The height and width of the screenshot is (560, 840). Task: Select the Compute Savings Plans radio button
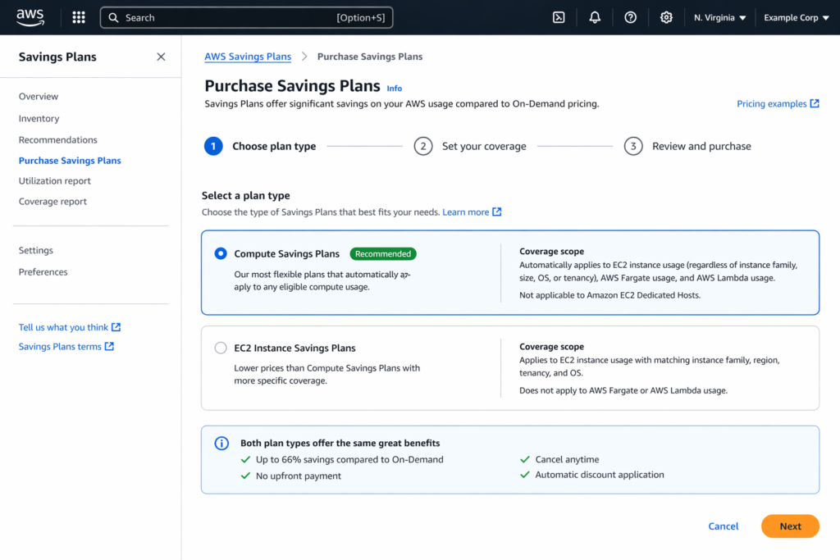(x=220, y=253)
